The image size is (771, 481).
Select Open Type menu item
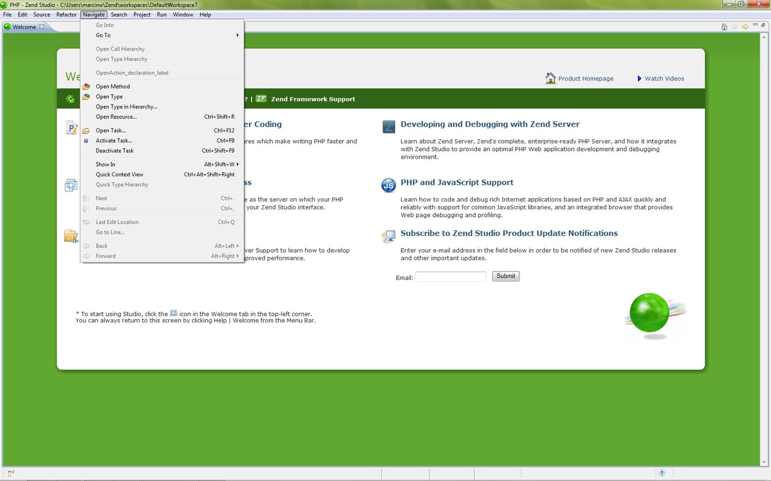(x=162, y=97)
